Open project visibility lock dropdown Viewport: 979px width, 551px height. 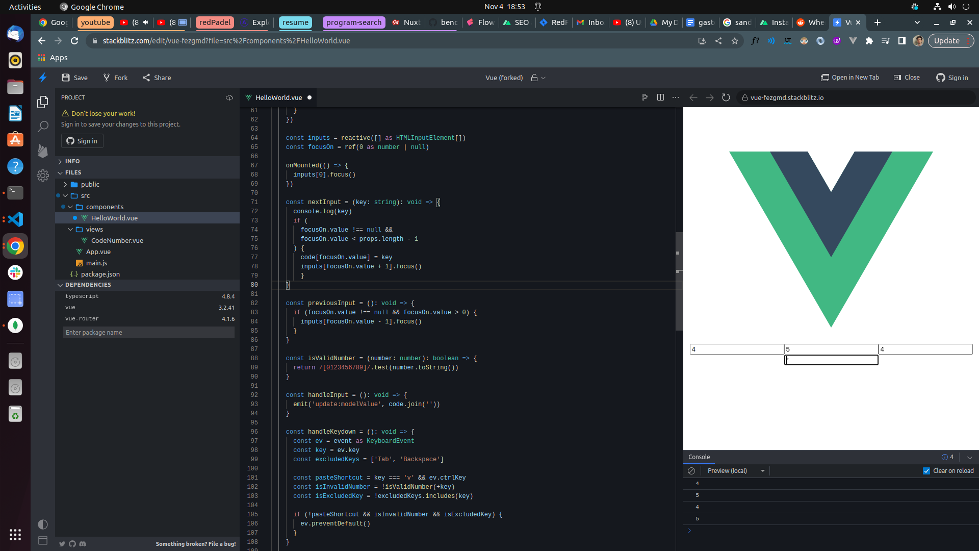coord(538,78)
